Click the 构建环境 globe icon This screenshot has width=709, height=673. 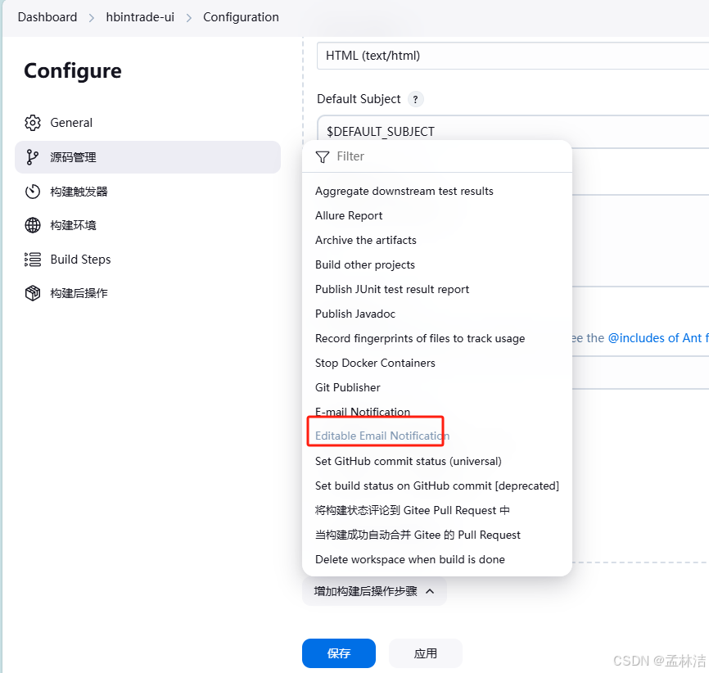33,225
